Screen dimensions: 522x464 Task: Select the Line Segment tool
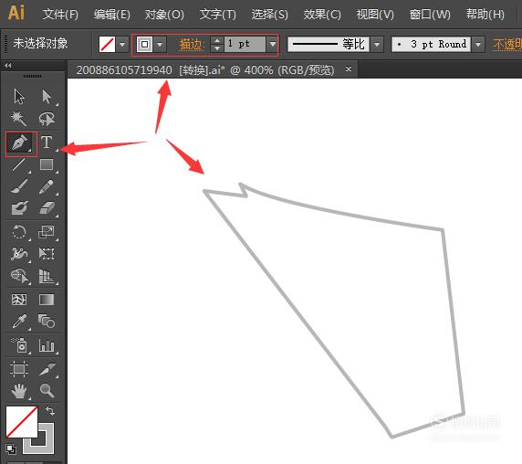pos(19,164)
